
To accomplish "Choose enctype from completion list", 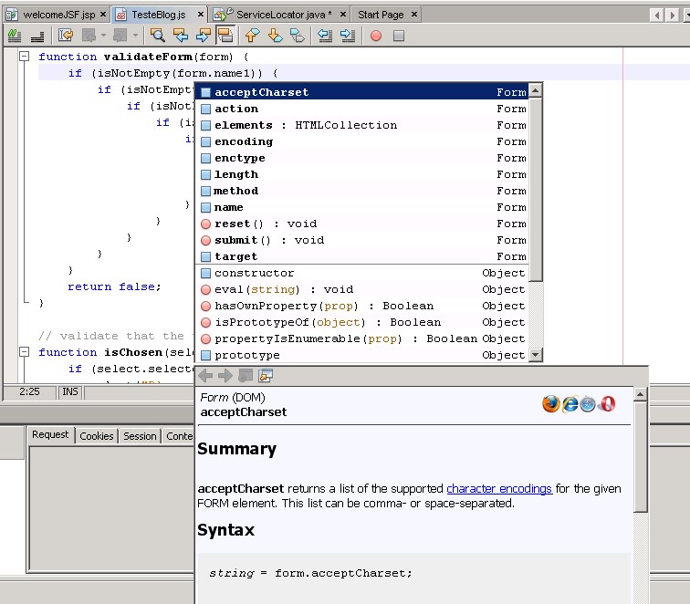I will click(362, 158).
